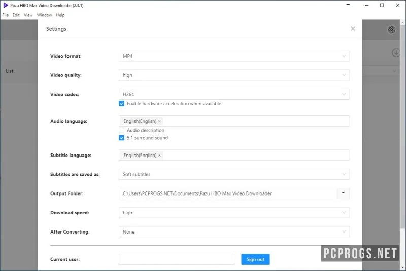Screen dimensions: 406x271
Task: Expand the Download speed dropdown
Action: click(x=234, y=213)
